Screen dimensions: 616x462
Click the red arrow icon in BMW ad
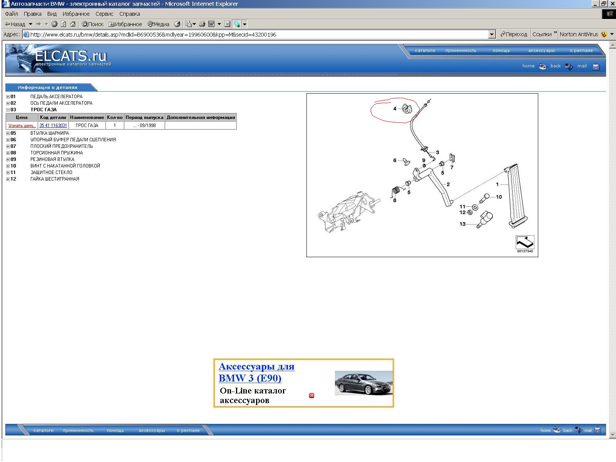click(311, 395)
